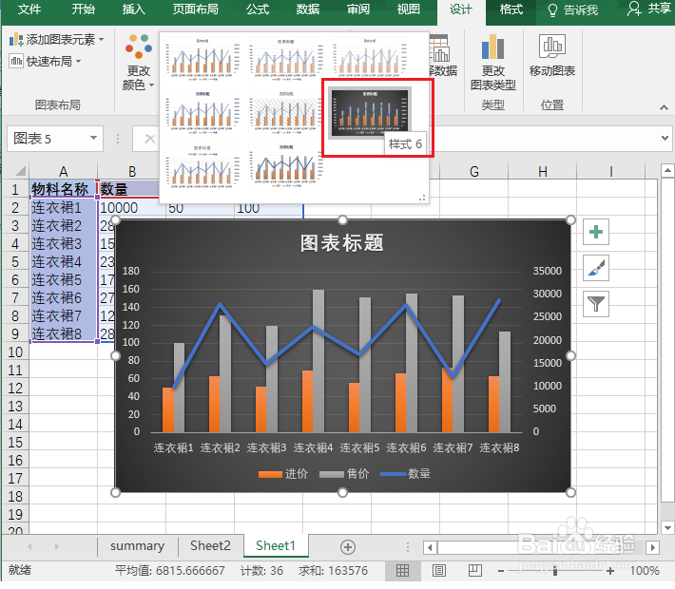Click the previous sheet navigation arrow
The width and height of the screenshot is (675, 589).
pos(29,547)
